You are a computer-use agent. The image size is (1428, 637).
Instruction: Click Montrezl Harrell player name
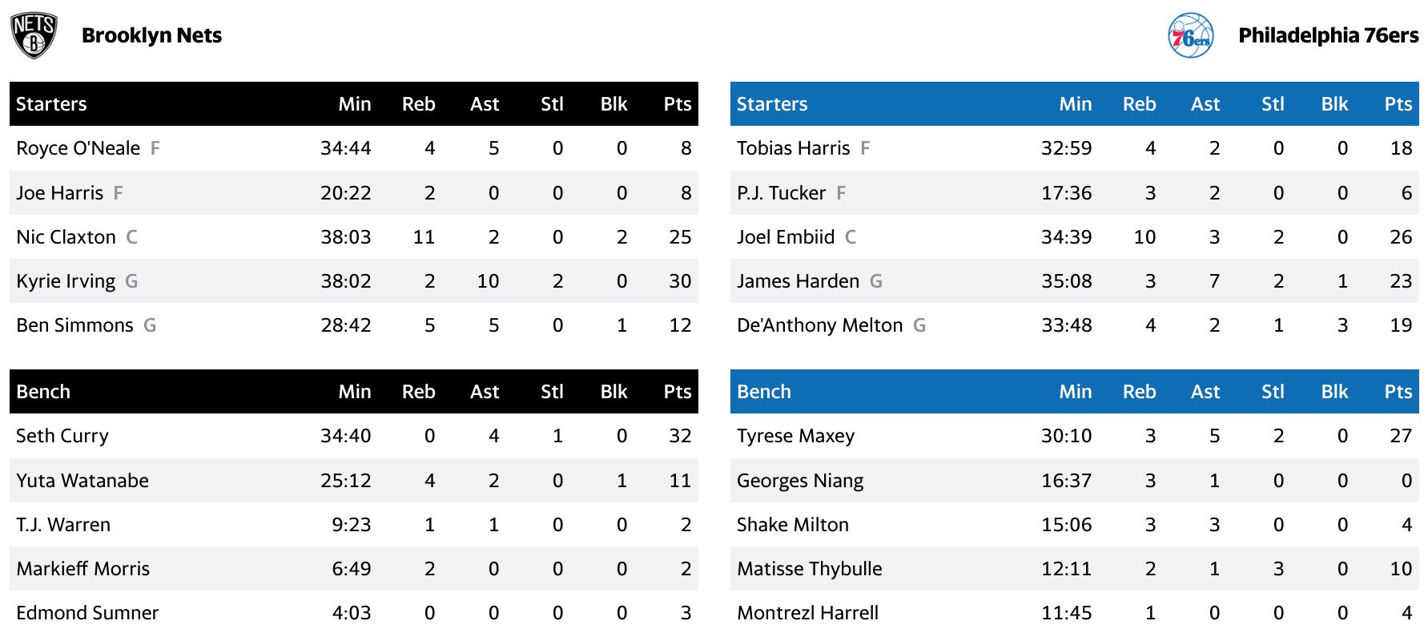pyautogui.click(x=807, y=613)
